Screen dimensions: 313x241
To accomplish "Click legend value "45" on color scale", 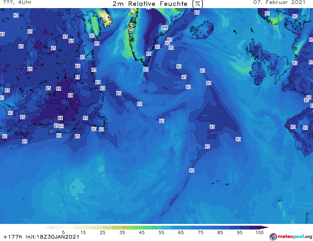I will click(142, 232).
